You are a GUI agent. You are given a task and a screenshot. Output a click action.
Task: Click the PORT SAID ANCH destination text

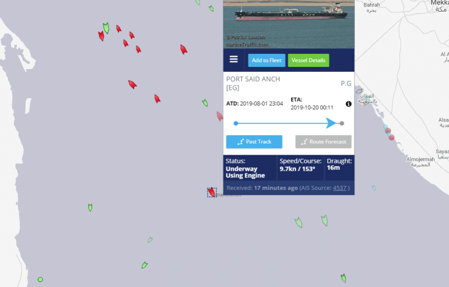(x=253, y=79)
